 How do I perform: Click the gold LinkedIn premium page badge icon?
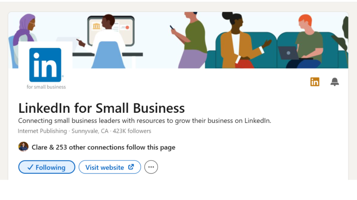pyautogui.click(x=314, y=82)
